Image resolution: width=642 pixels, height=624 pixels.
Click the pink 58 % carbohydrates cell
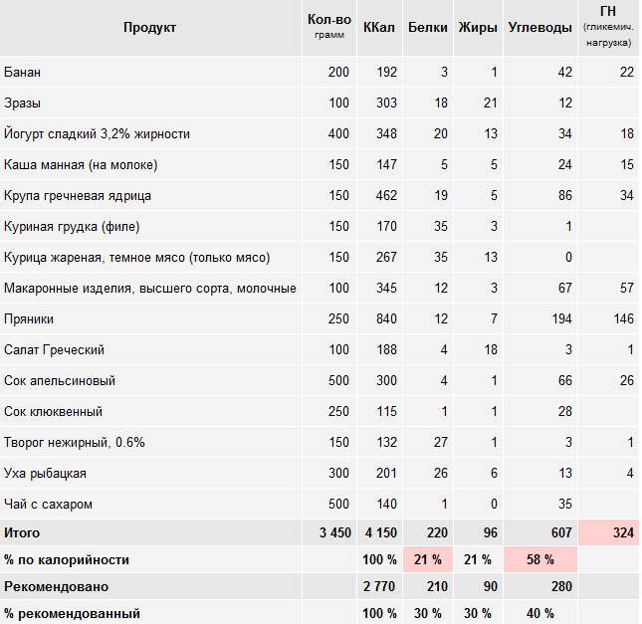(540, 559)
